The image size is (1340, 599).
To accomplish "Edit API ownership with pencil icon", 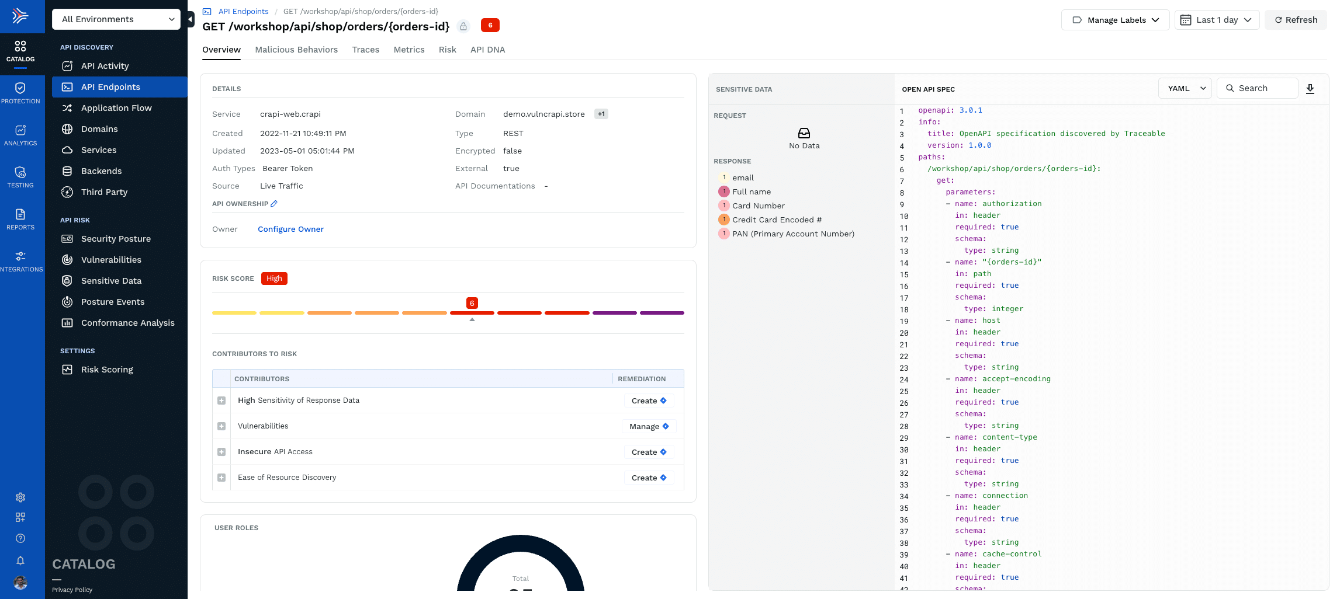I will coord(274,204).
